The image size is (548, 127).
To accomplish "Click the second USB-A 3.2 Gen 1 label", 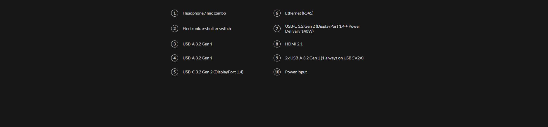I will pos(197,58).
